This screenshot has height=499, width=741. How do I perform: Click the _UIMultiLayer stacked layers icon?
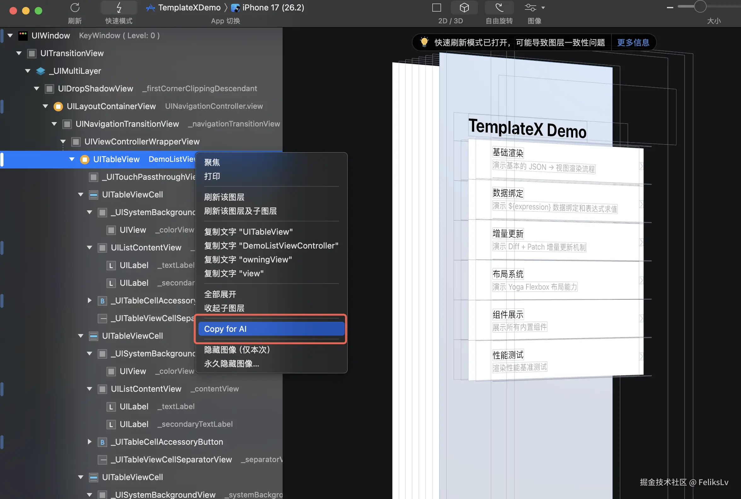point(40,71)
